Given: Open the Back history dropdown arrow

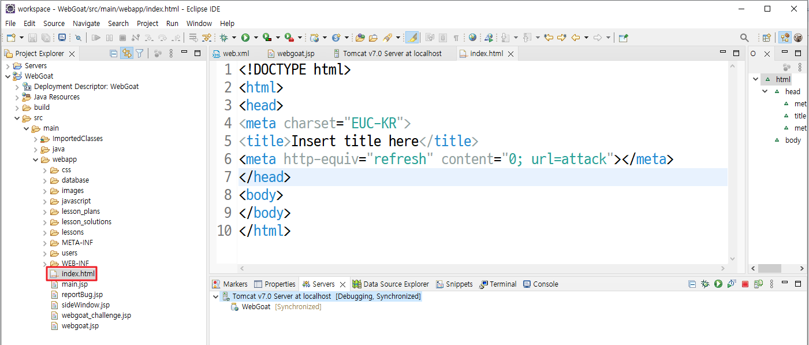Looking at the screenshot, I should click(x=586, y=38).
